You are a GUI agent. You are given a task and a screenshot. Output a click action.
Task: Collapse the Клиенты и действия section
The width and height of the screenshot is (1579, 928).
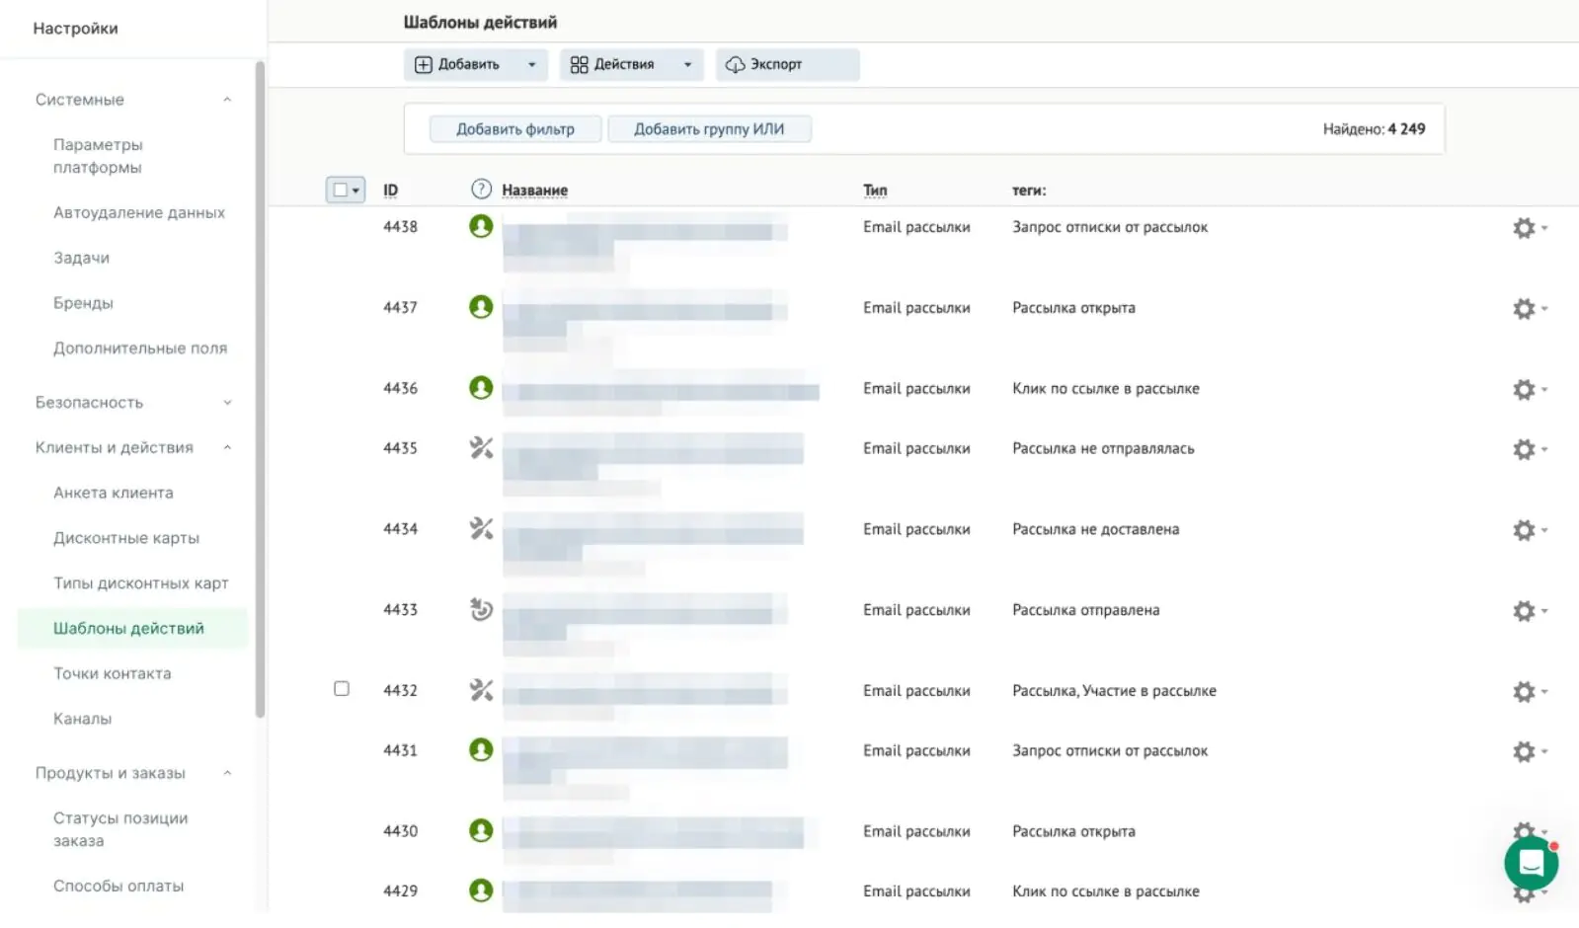[227, 447]
